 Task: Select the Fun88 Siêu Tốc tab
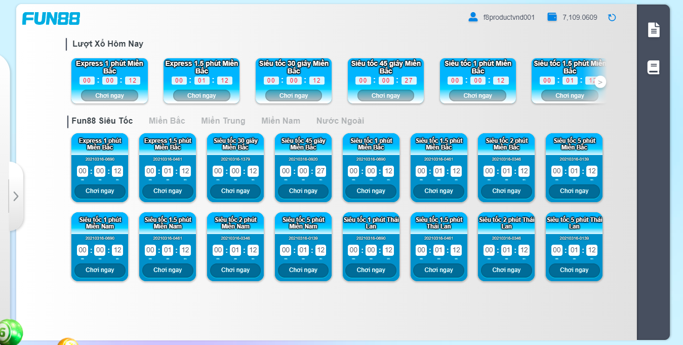102,121
